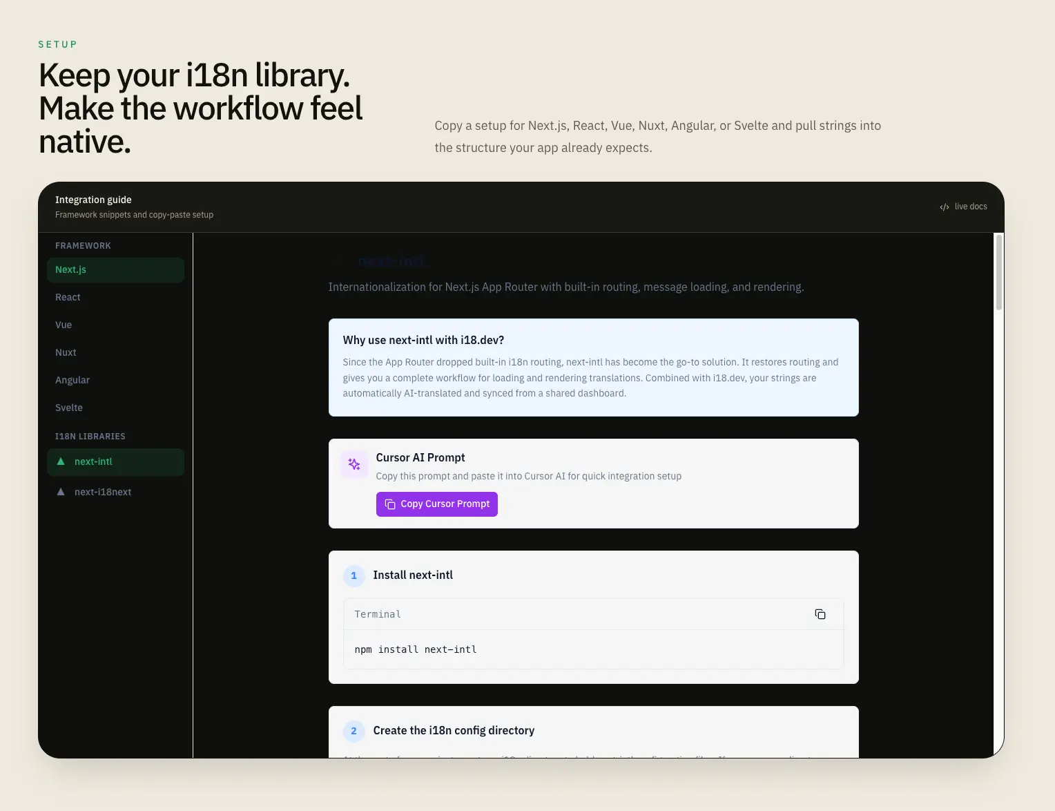Click the 'I18N LIBRARIES' sidebar section label
This screenshot has height=811, width=1055.
[x=90, y=437]
